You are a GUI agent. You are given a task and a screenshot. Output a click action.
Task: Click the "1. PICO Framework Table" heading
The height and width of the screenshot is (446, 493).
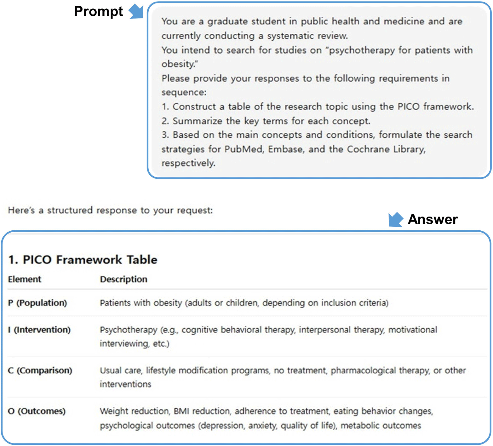point(83,260)
